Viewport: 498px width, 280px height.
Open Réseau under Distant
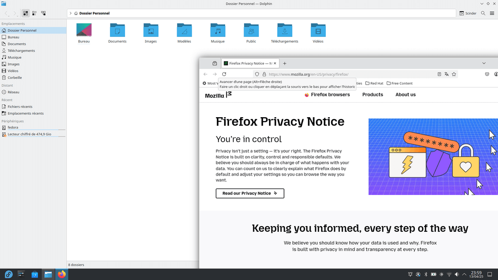tap(33, 92)
